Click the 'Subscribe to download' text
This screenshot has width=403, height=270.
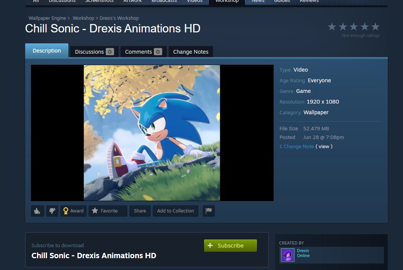(58, 245)
